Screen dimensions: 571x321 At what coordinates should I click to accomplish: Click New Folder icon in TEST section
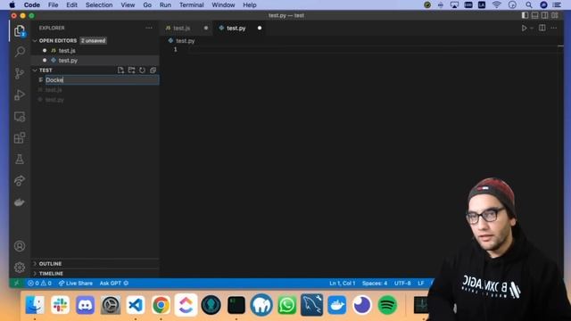(131, 70)
